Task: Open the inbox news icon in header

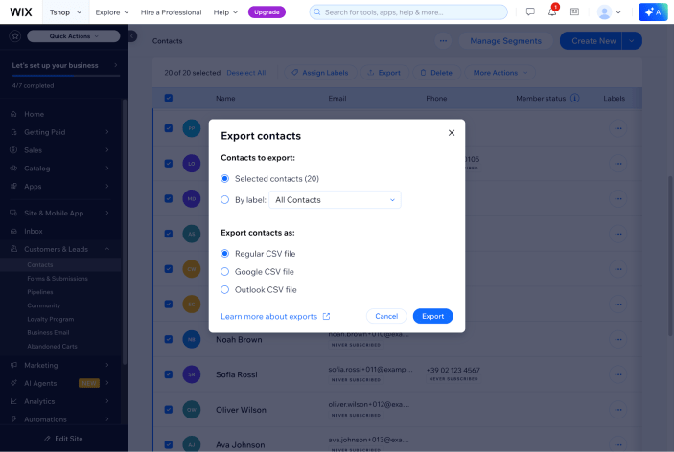Action: 574,12
